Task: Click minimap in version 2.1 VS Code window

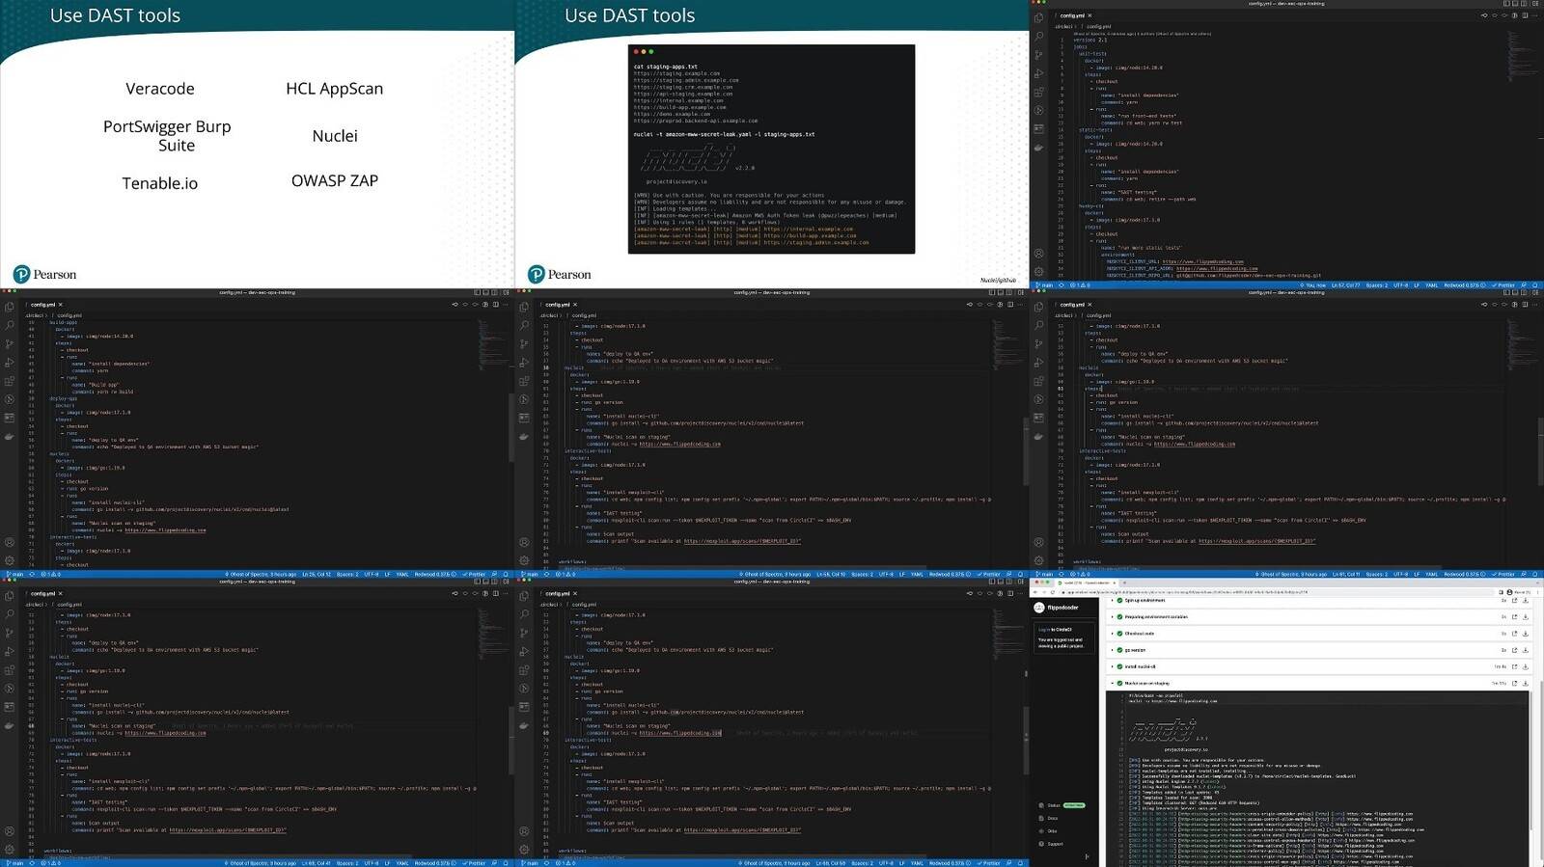Action: click(1522, 56)
